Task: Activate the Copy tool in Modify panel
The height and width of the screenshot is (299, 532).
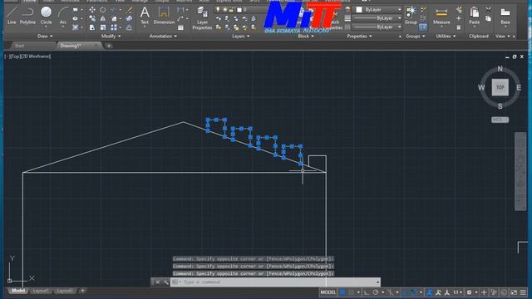Action: (x=92, y=18)
